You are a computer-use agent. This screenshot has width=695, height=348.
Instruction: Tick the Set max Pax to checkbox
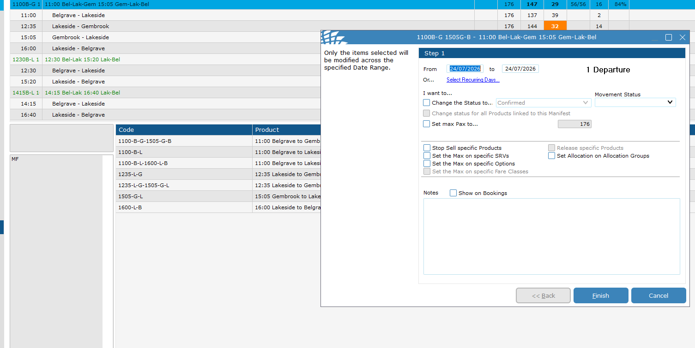pos(426,124)
